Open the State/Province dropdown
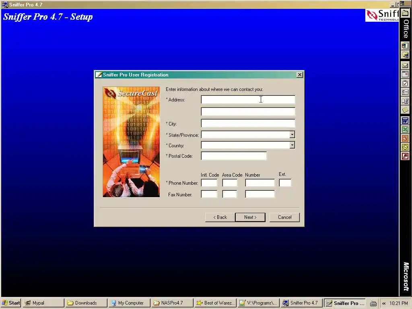This screenshot has height=309, width=412. click(x=292, y=135)
